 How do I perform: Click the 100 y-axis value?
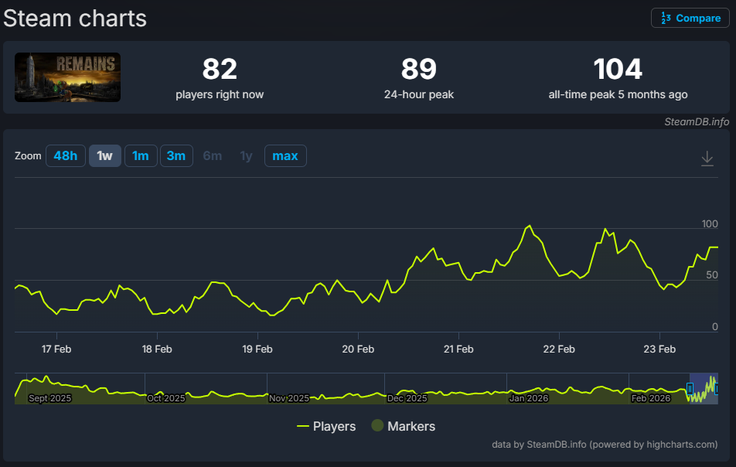[x=710, y=224]
